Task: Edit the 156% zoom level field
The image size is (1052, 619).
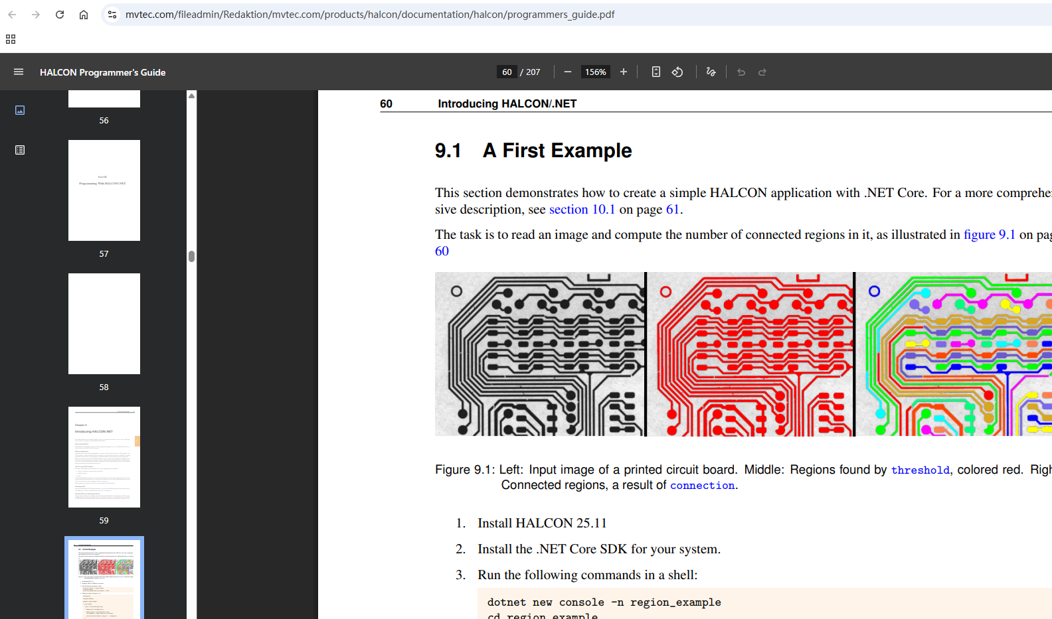Action: coord(596,72)
